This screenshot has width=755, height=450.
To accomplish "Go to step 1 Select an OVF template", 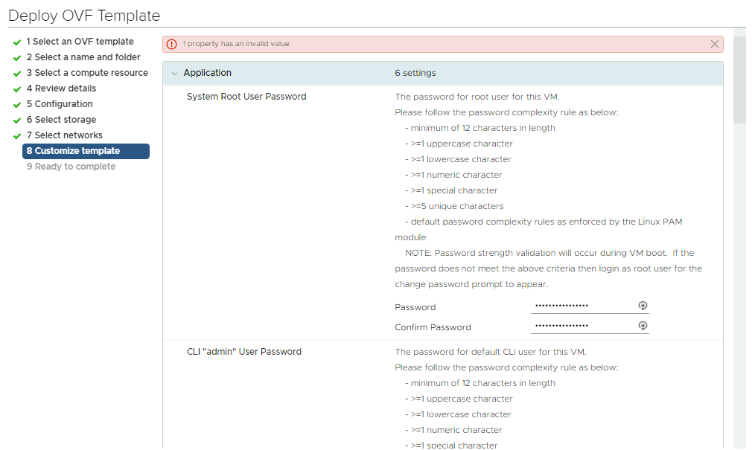I will coord(80,42).
